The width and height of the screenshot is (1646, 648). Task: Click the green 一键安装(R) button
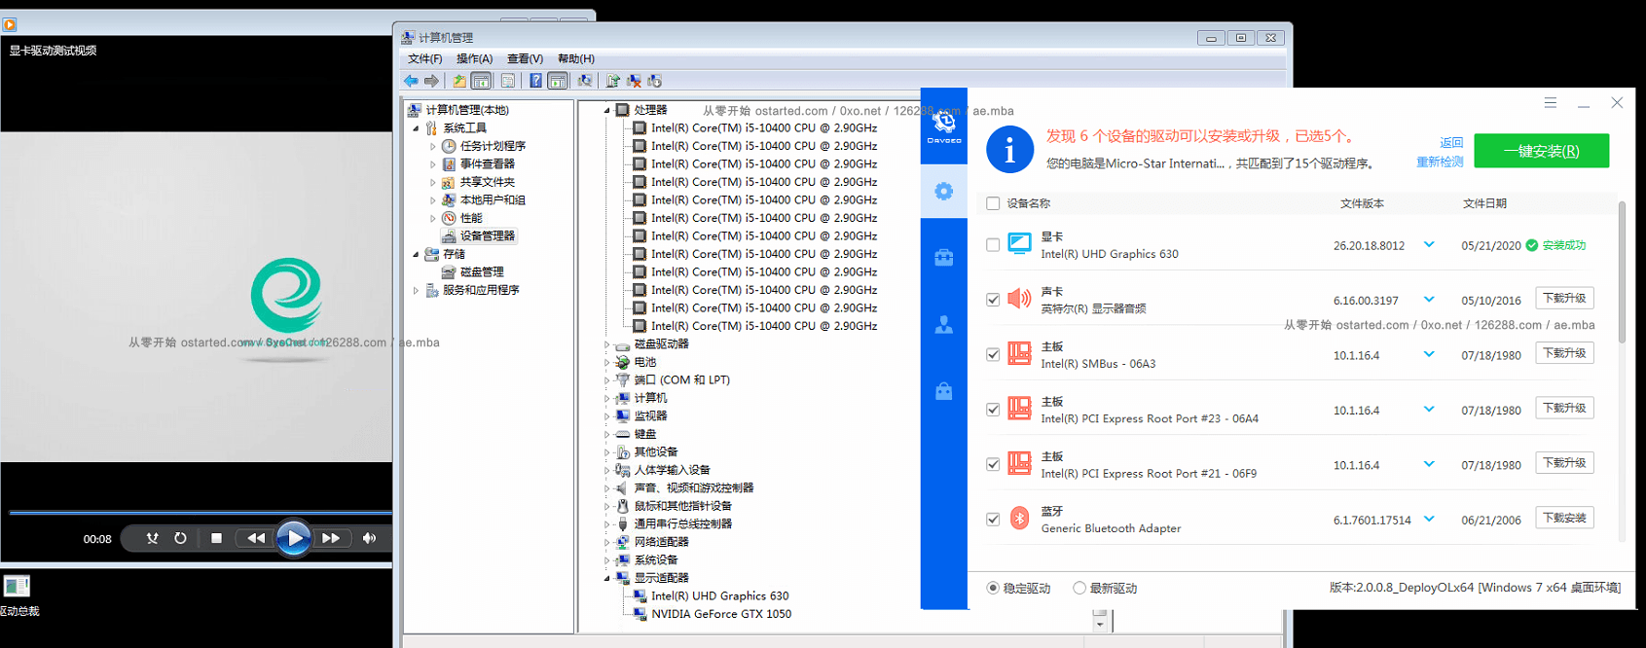pos(1541,151)
